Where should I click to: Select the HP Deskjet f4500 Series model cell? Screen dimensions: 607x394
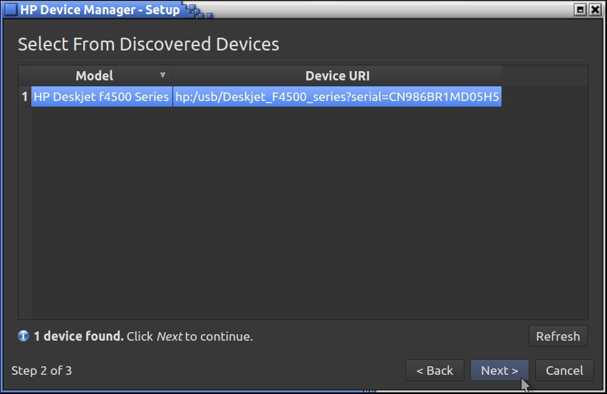coord(101,97)
